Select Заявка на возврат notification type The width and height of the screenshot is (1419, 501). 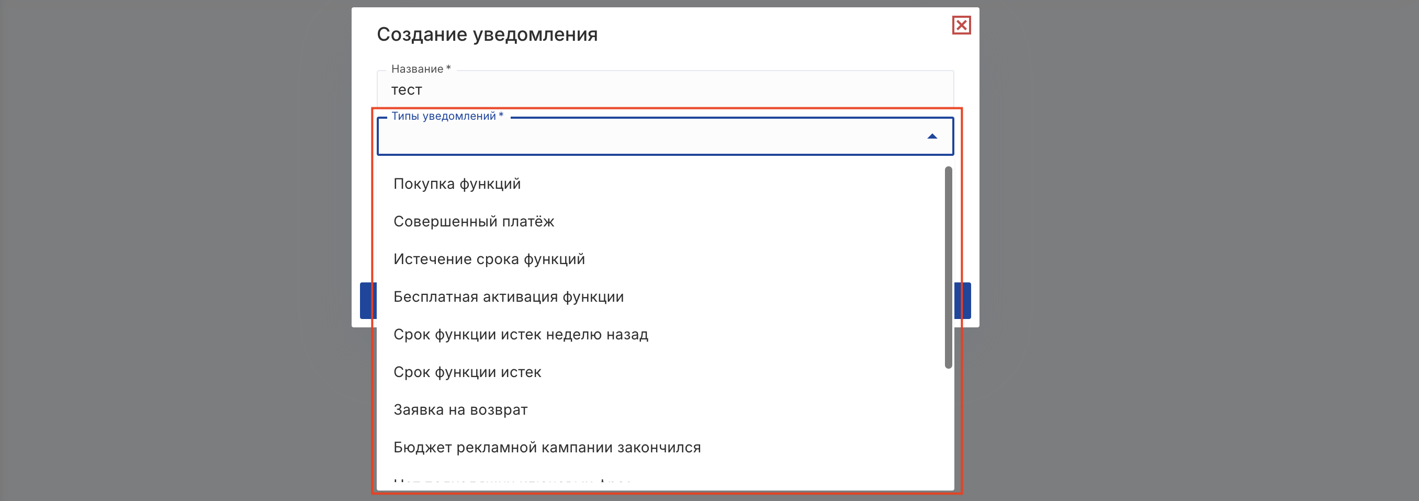tap(460, 410)
